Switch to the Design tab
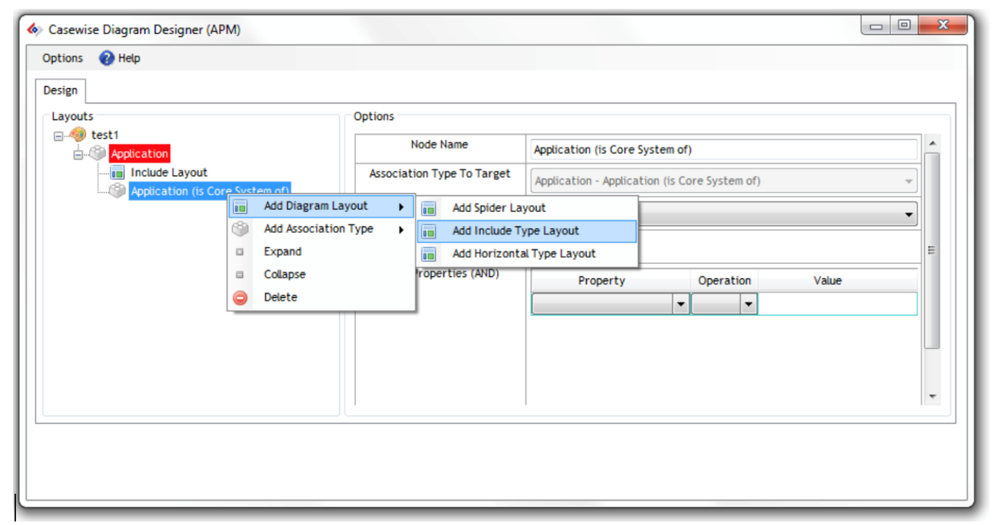Viewport: 998px width, 525px height. point(61,90)
